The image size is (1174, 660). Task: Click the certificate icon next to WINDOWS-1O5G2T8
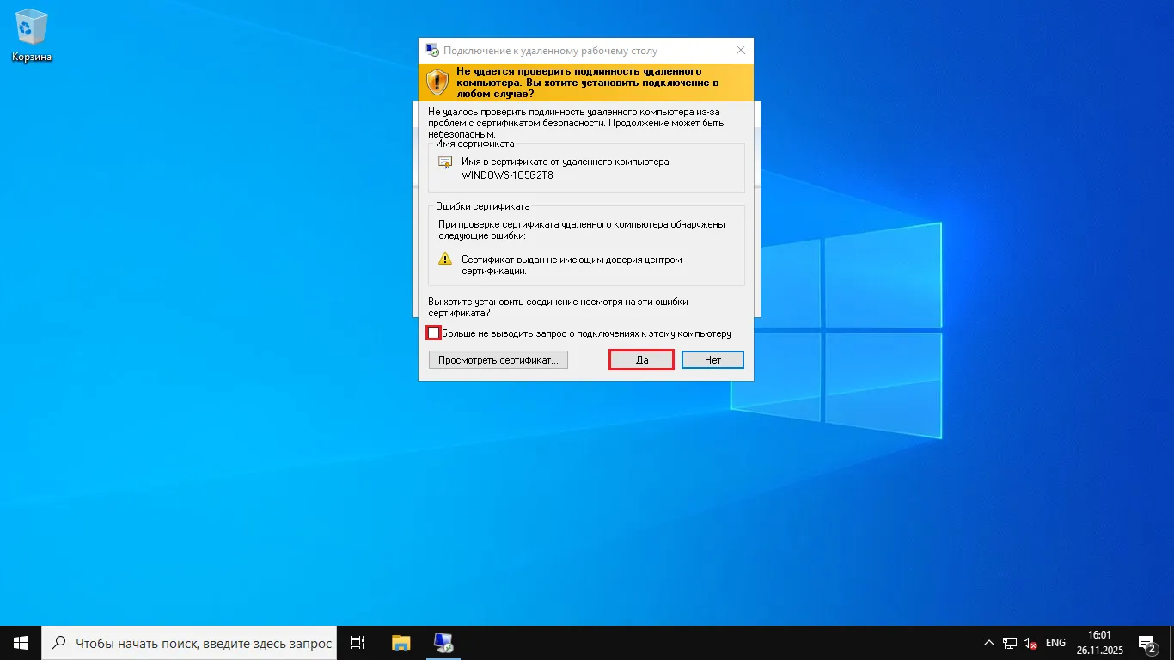coord(445,162)
